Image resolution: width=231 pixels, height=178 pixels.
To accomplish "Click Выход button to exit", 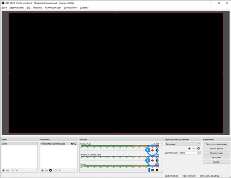I will point(217,162).
